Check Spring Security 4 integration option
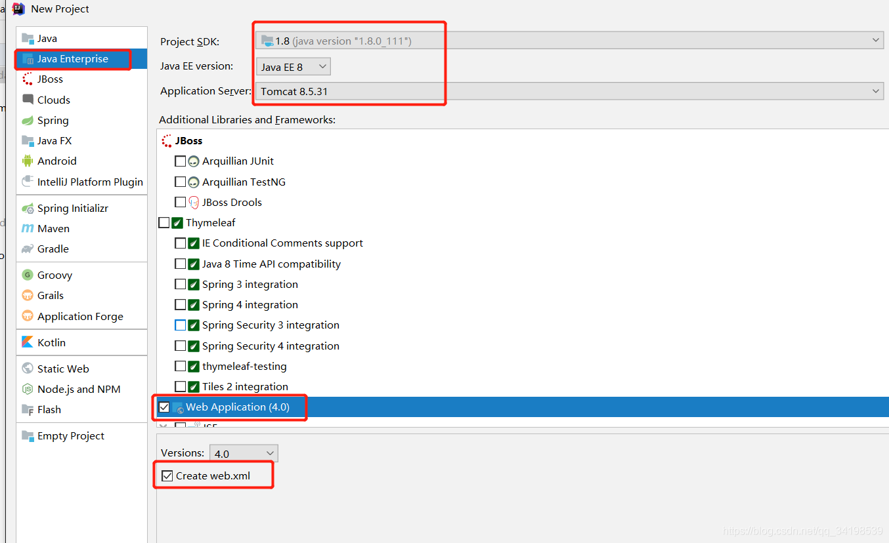This screenshot has width=889, height=543. (x=181, y=346)
